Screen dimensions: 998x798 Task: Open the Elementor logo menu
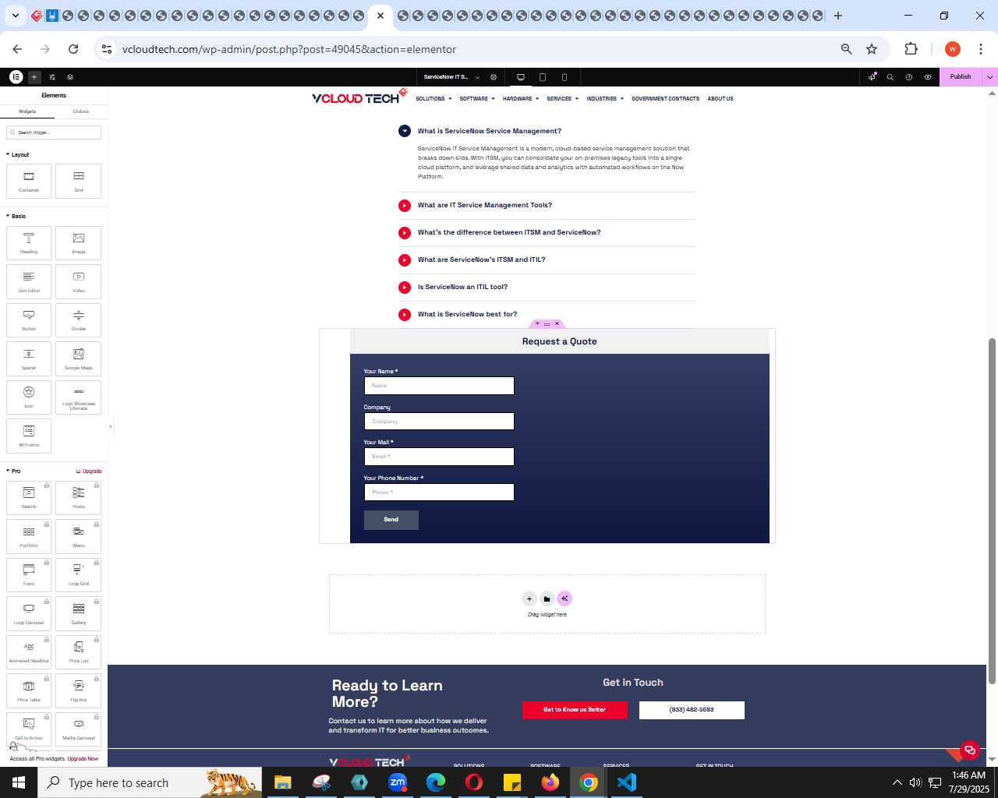[16, 77]
